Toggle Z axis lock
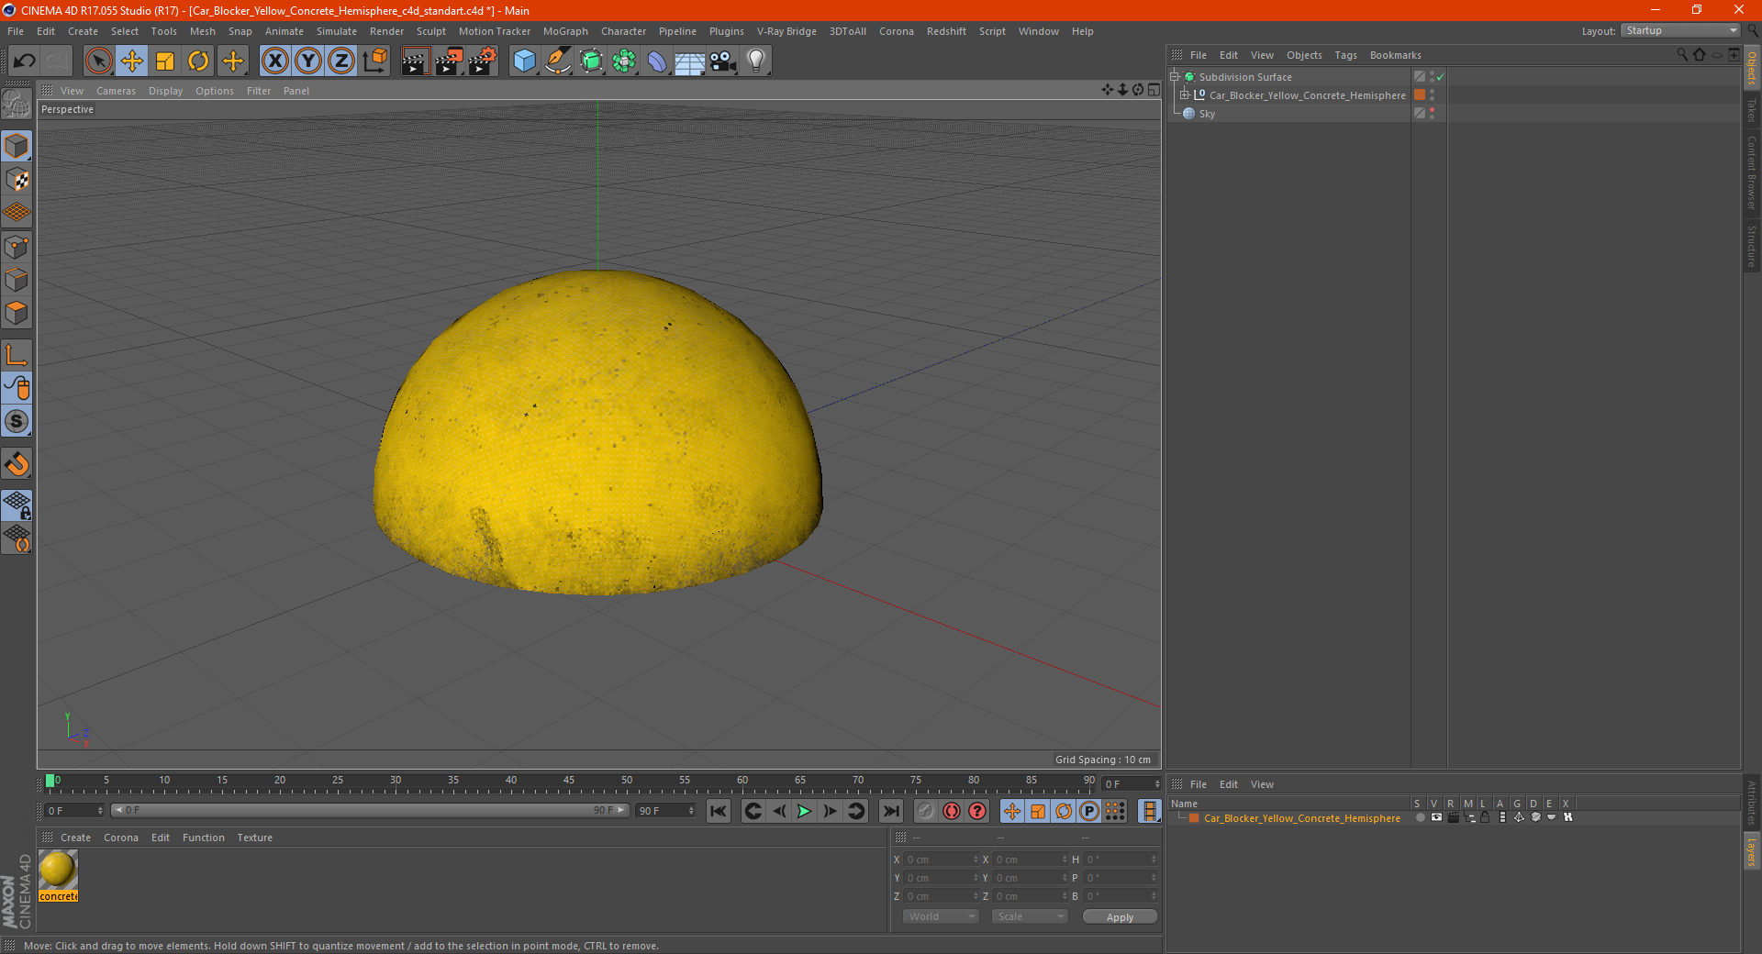The height and width of the screenshot is (954, 1762). click(341, 61)
